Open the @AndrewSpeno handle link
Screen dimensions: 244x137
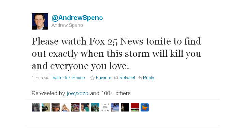[77, 18]
